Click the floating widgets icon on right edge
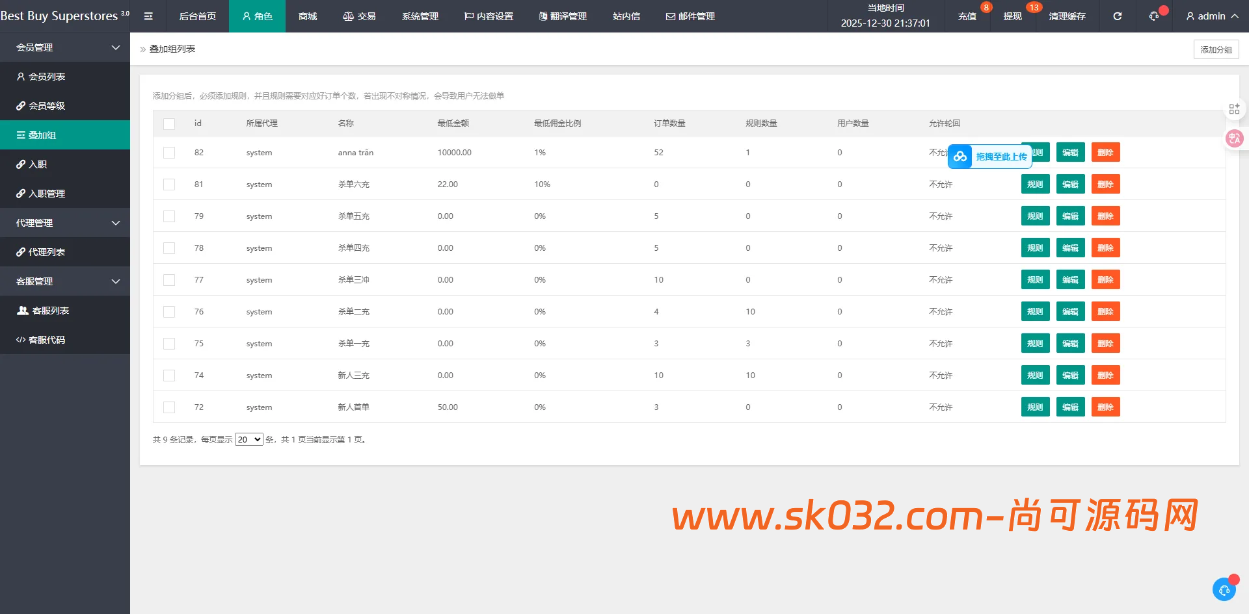 pos(1234,108)
